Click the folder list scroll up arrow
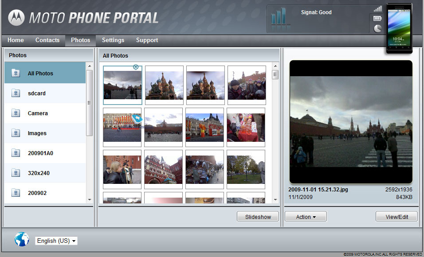The width and height of the screenshot is (424, 257). point(90,66)
